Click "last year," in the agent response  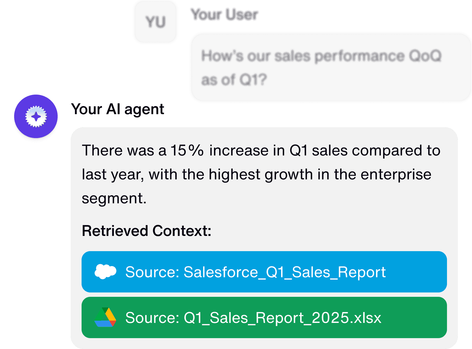pyautogui.click(x=113, y=174)
